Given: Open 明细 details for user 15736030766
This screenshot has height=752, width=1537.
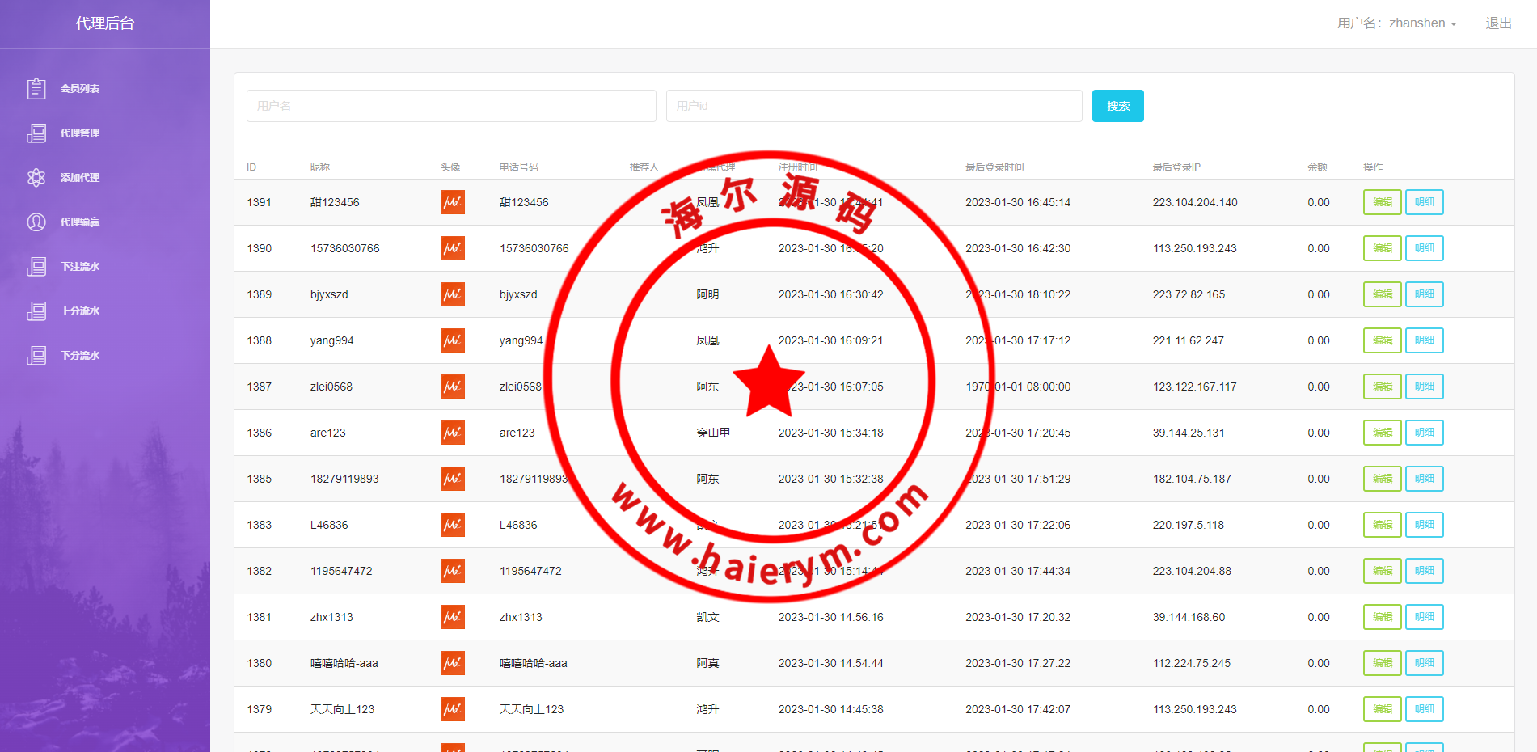Looking at the screenshot, I should coord(1424,248).
